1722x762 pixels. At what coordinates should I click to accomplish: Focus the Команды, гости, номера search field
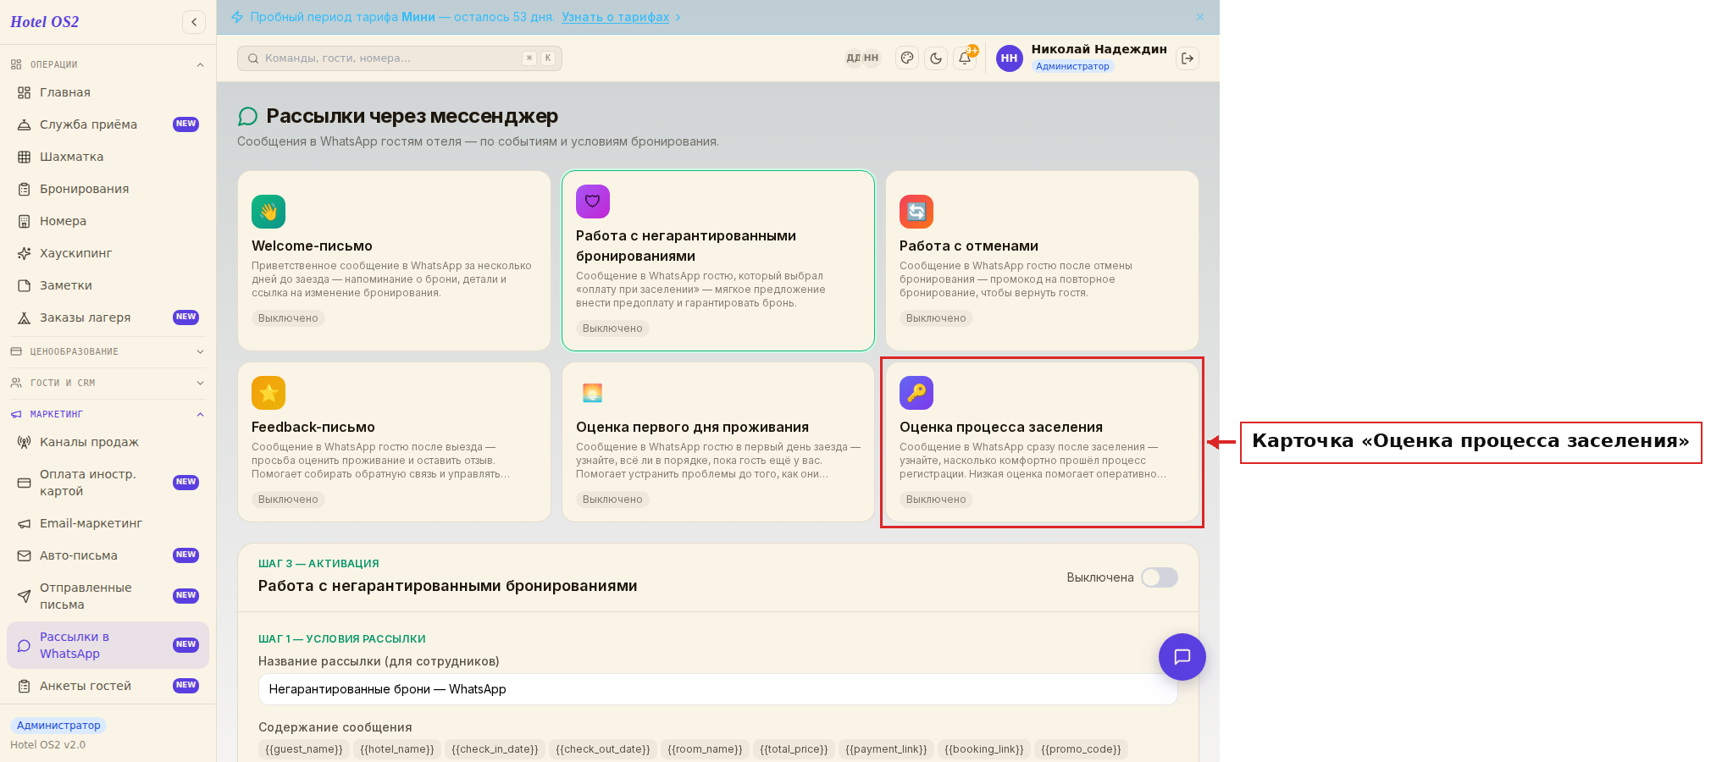coord(400,58)
